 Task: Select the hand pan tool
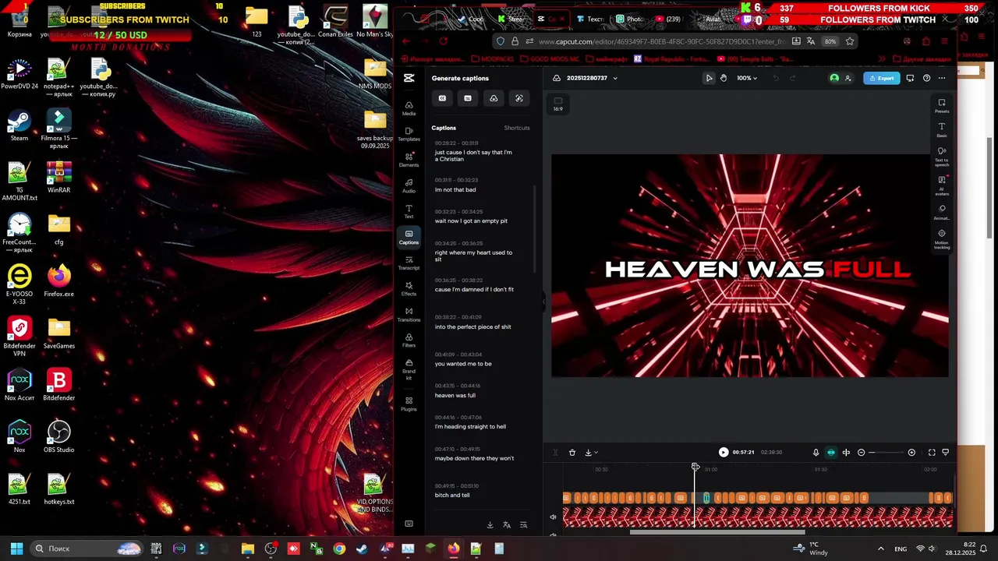tap(724, 78)
